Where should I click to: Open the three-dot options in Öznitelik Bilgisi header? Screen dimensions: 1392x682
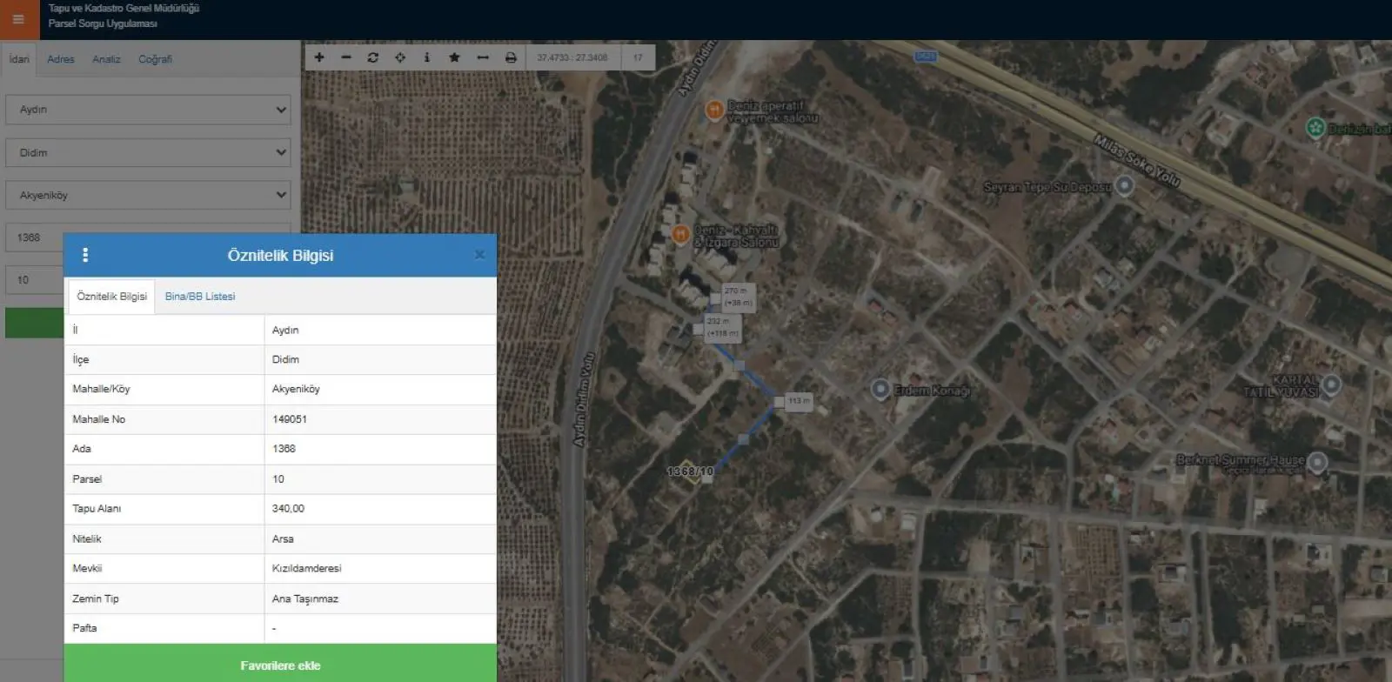point(85,255)
